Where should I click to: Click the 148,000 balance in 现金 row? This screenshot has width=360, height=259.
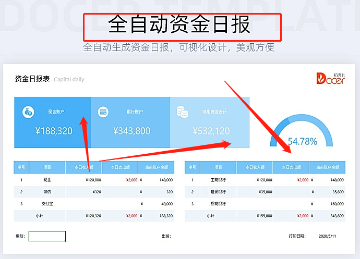click(x=166, y=180)
